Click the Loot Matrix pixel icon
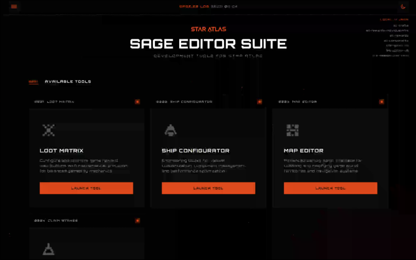The width and height of the screenshot is (416, 260). click(x=48, y=130)
